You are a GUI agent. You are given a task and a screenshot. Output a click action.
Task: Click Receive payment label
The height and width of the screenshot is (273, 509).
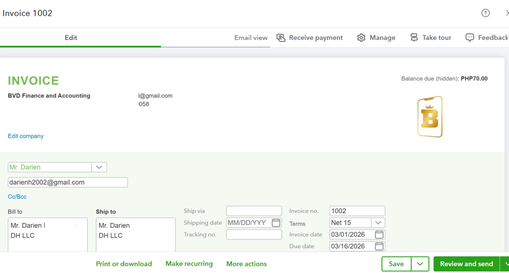click(x=316, y=37)
